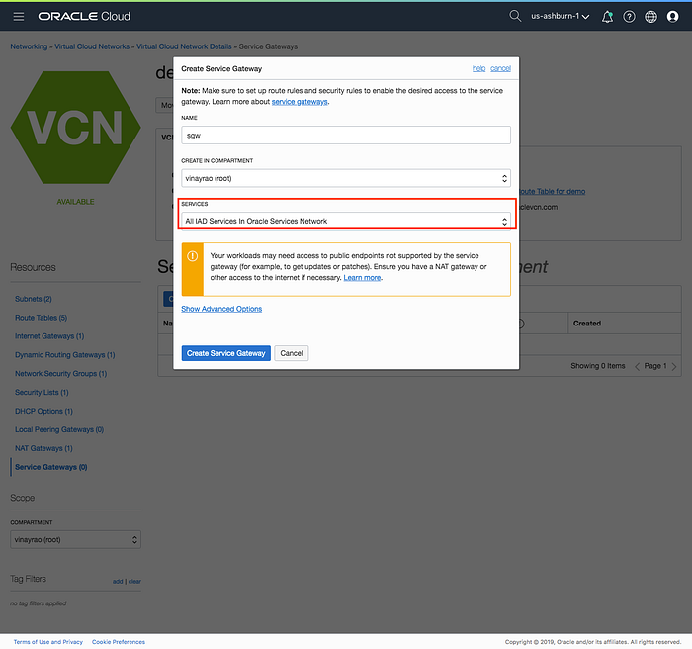This screenshot has width=692, height=649.
Task: Open the service gateways documentation link
Action: click(300, 102)
